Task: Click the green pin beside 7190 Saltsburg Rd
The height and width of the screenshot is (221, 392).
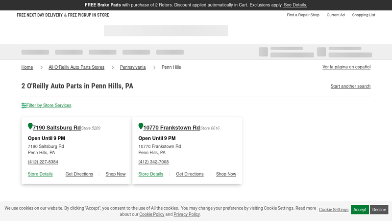Action: click(30, 127)
